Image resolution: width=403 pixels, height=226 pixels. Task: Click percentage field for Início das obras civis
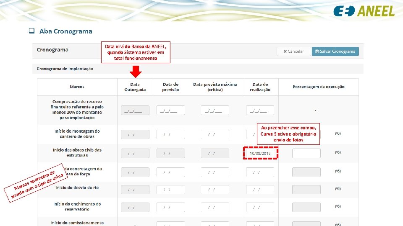306,153
